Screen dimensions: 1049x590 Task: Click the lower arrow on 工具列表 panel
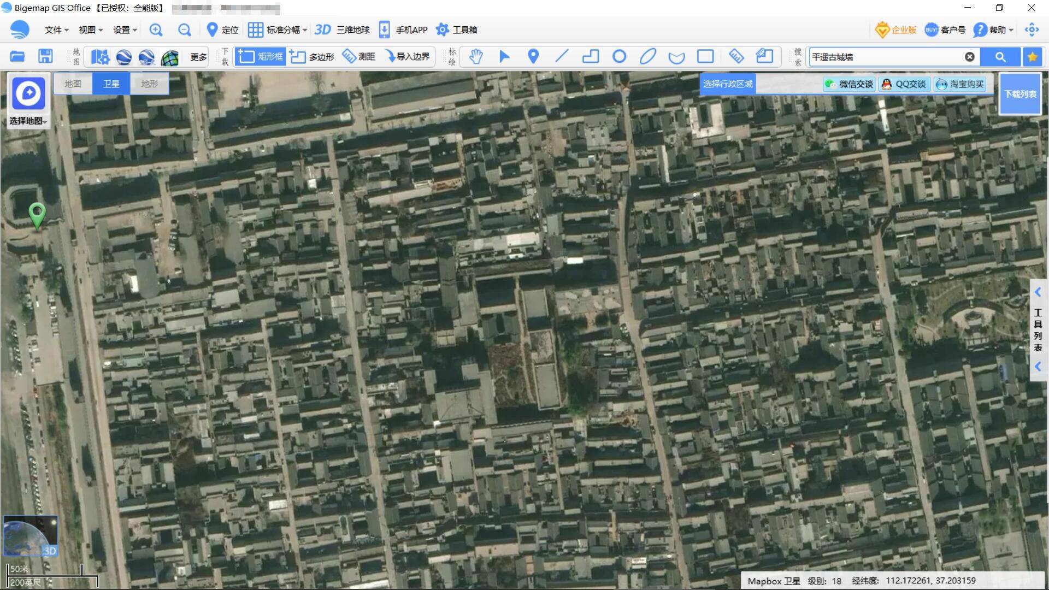[x=1038, y=367]
